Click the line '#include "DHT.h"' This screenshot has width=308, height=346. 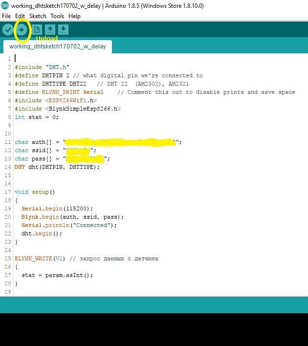click(42, 67)
